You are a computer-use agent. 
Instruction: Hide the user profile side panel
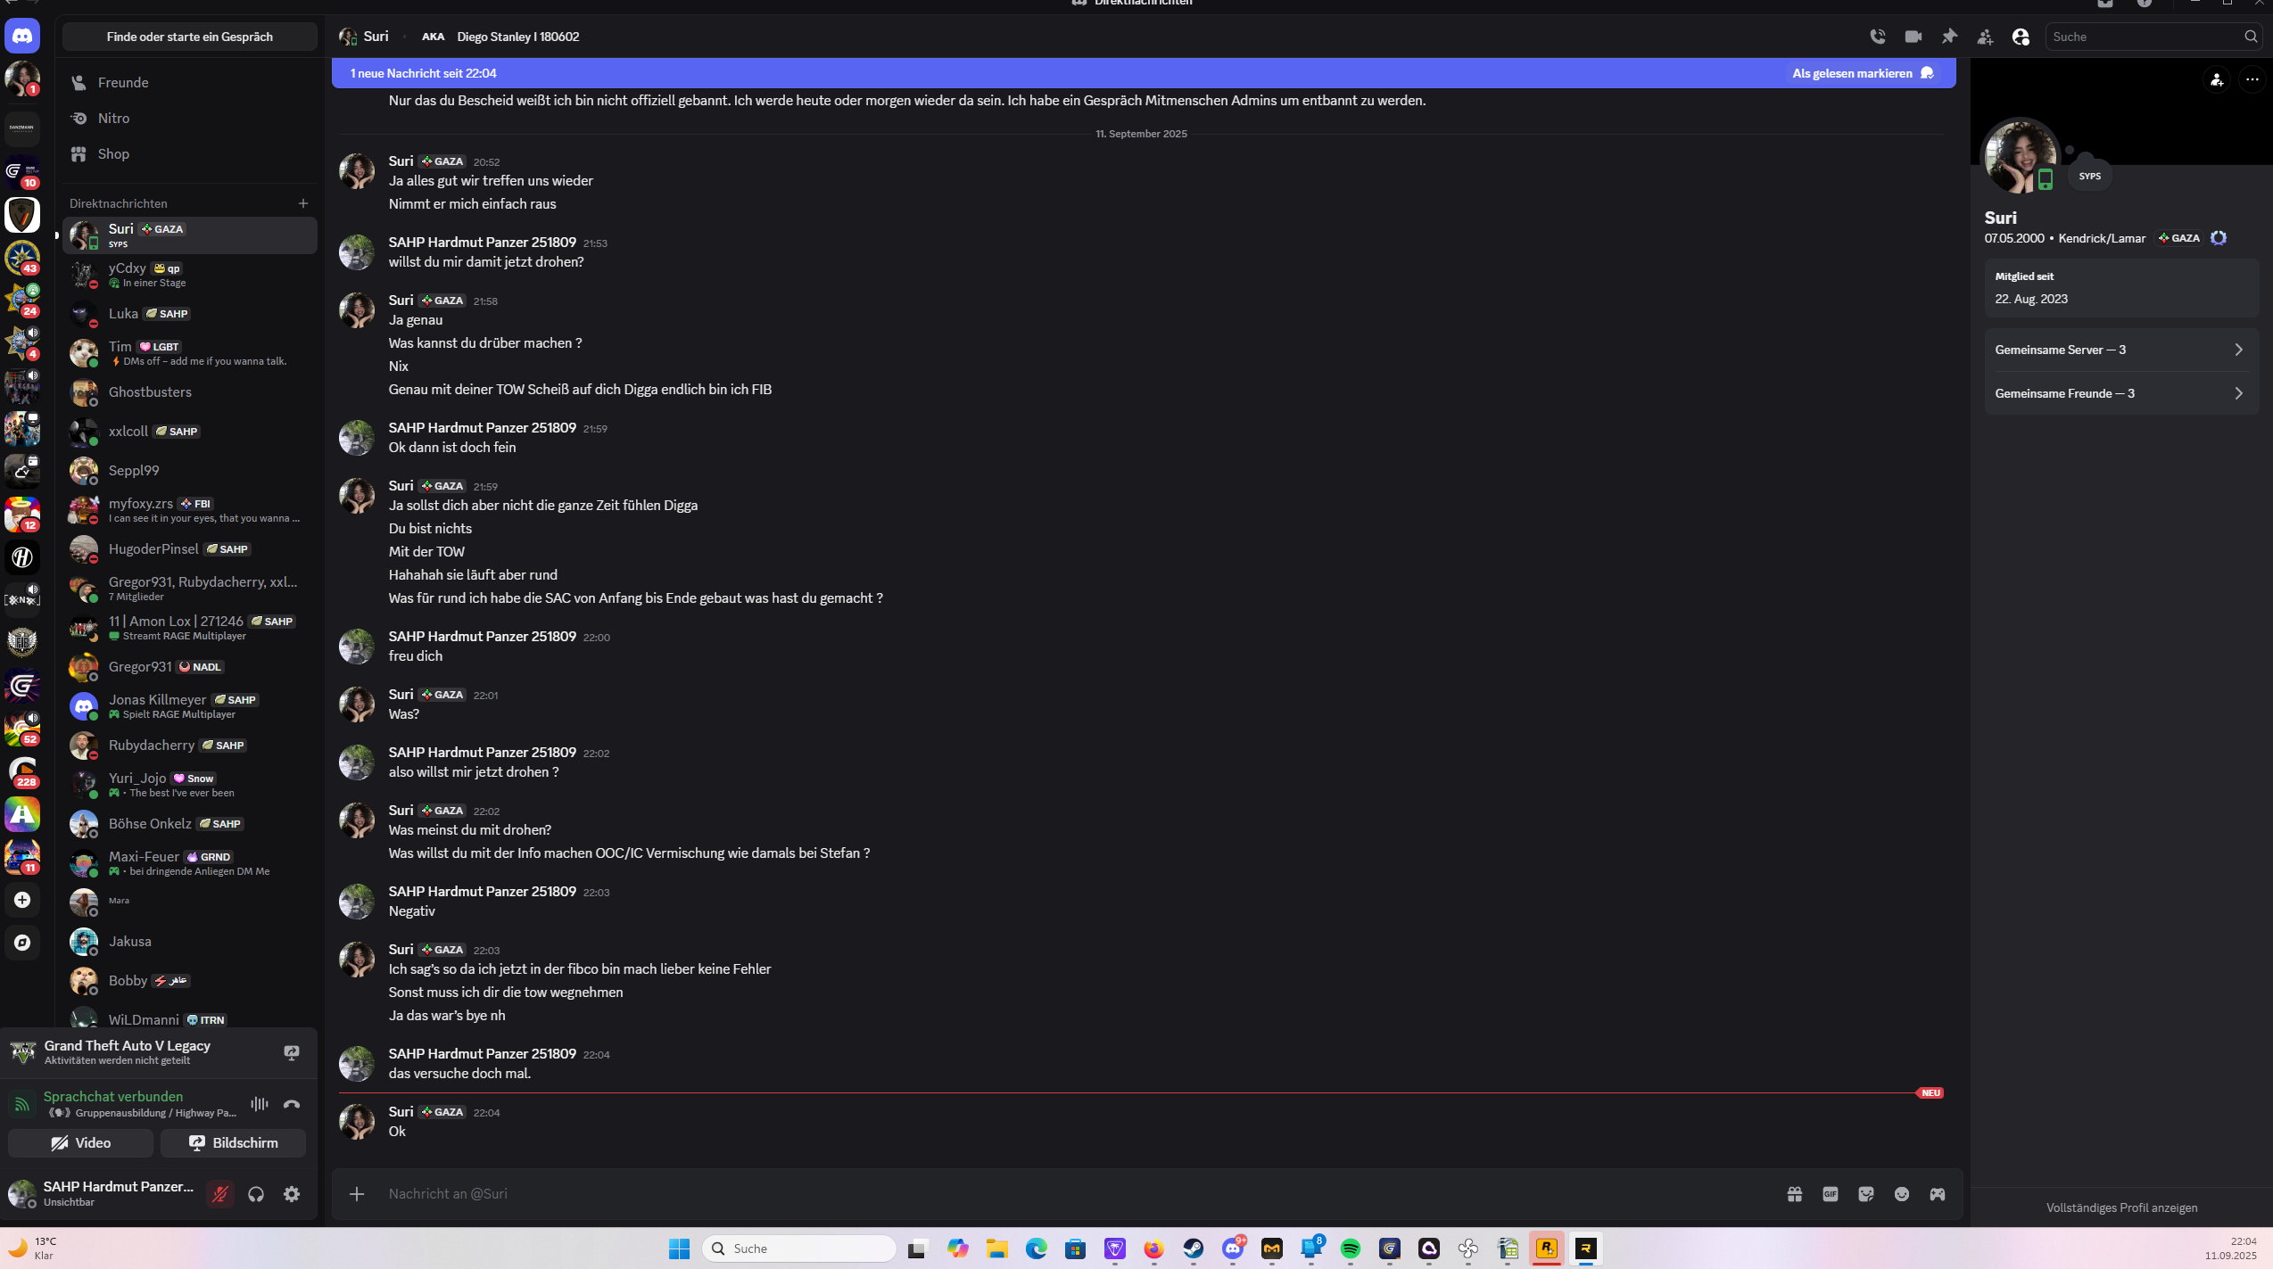coord(2021,37)
